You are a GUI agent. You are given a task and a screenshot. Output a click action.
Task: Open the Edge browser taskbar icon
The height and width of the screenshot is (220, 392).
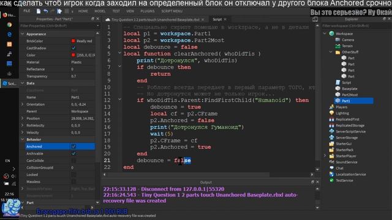click(9, 34)
